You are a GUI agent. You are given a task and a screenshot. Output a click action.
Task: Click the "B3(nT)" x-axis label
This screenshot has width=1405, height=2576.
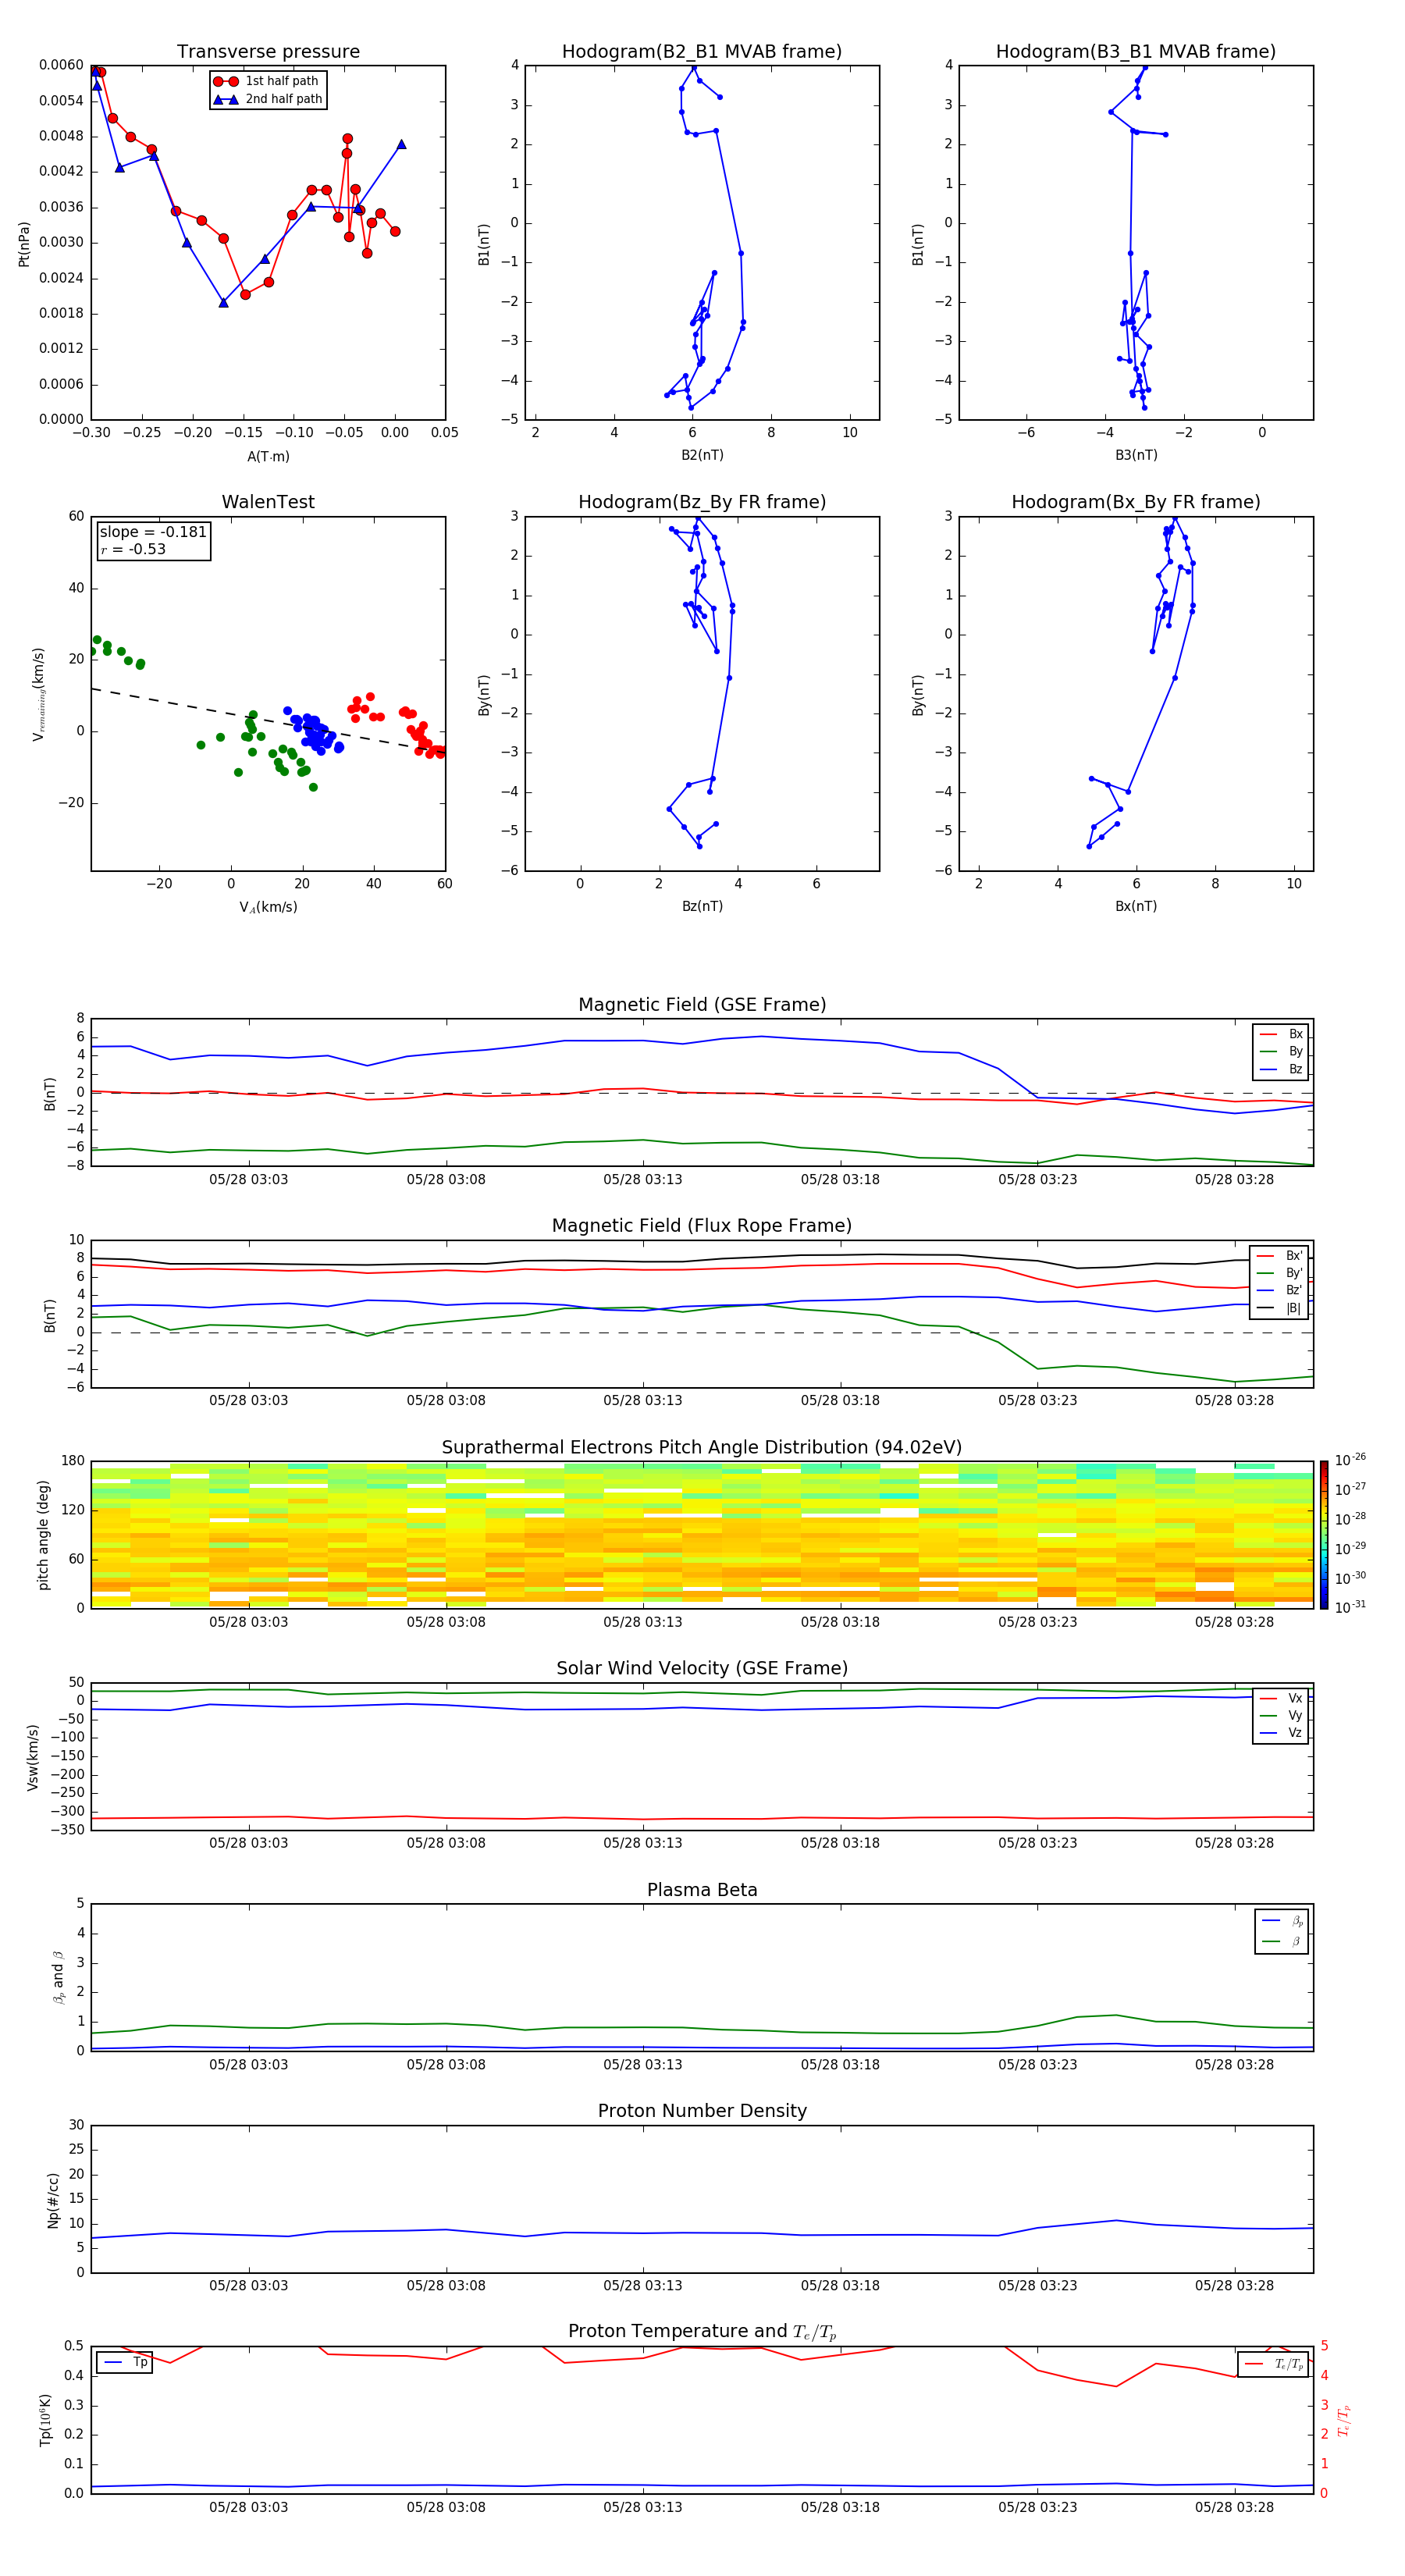1136,455
